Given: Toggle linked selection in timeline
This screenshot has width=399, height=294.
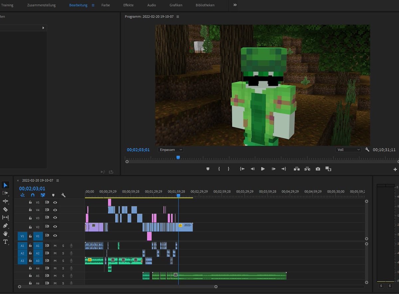Looking at the screenshot, I should click(43, 195).
